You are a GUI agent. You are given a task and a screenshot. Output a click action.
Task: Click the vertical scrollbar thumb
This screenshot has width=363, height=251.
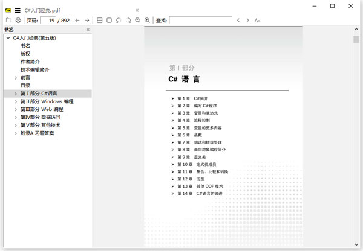click(356, 39)
